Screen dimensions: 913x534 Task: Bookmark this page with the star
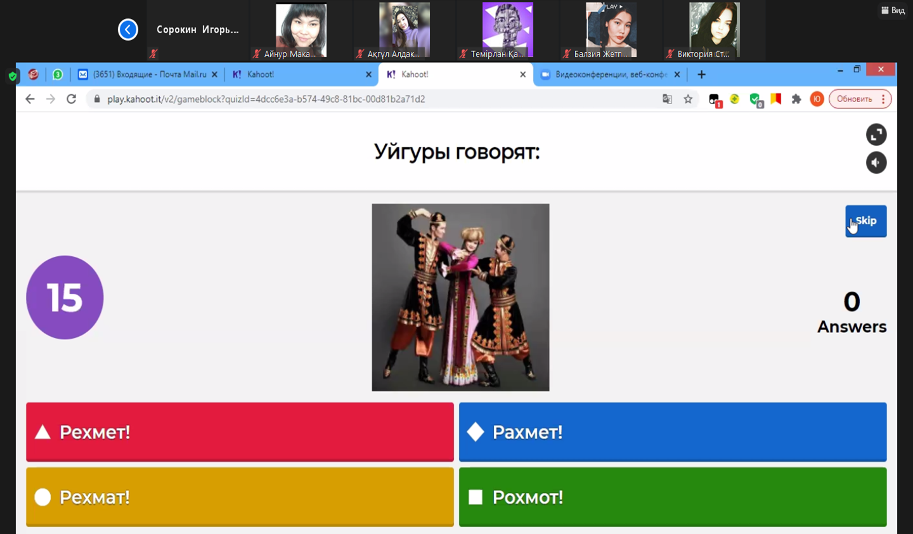(x=688, y=99)
